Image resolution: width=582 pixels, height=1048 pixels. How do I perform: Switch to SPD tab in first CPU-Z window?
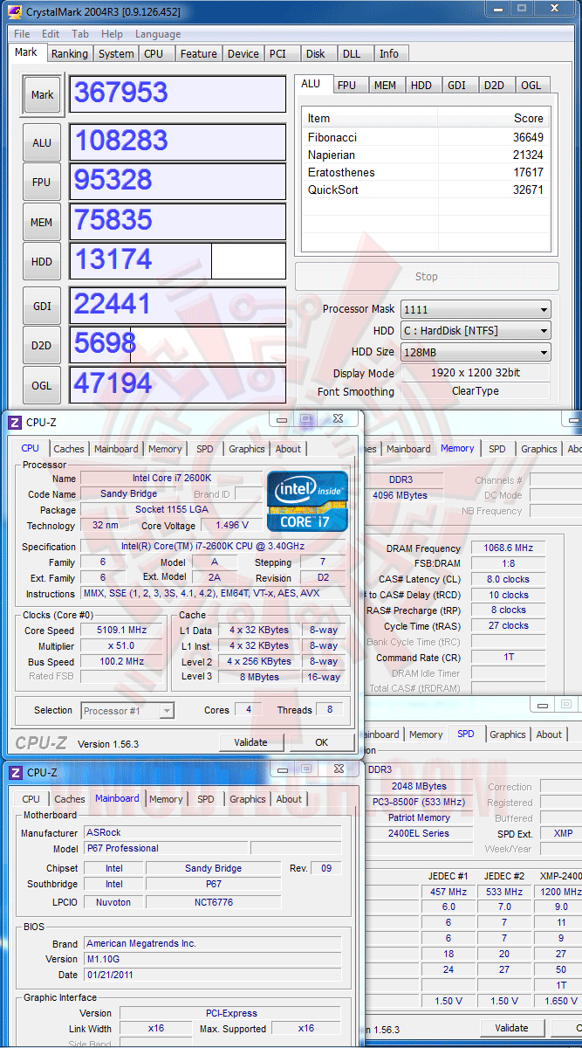204,449
